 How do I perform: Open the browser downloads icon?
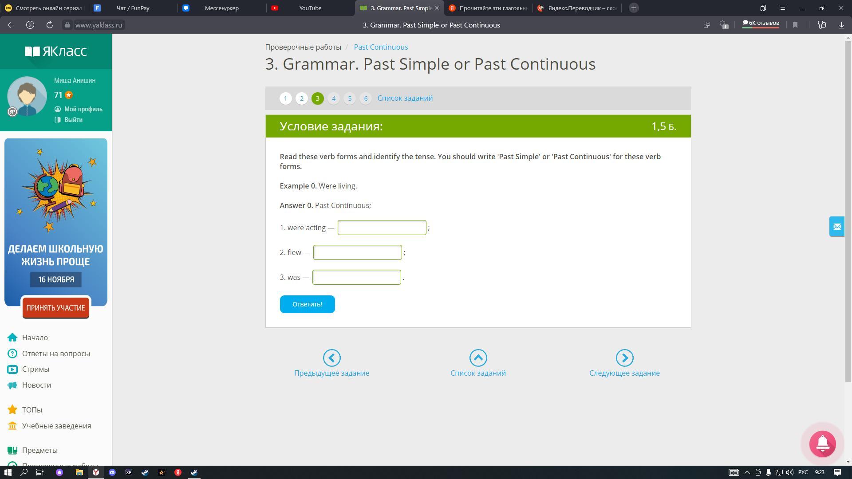(x=841, y=25)
